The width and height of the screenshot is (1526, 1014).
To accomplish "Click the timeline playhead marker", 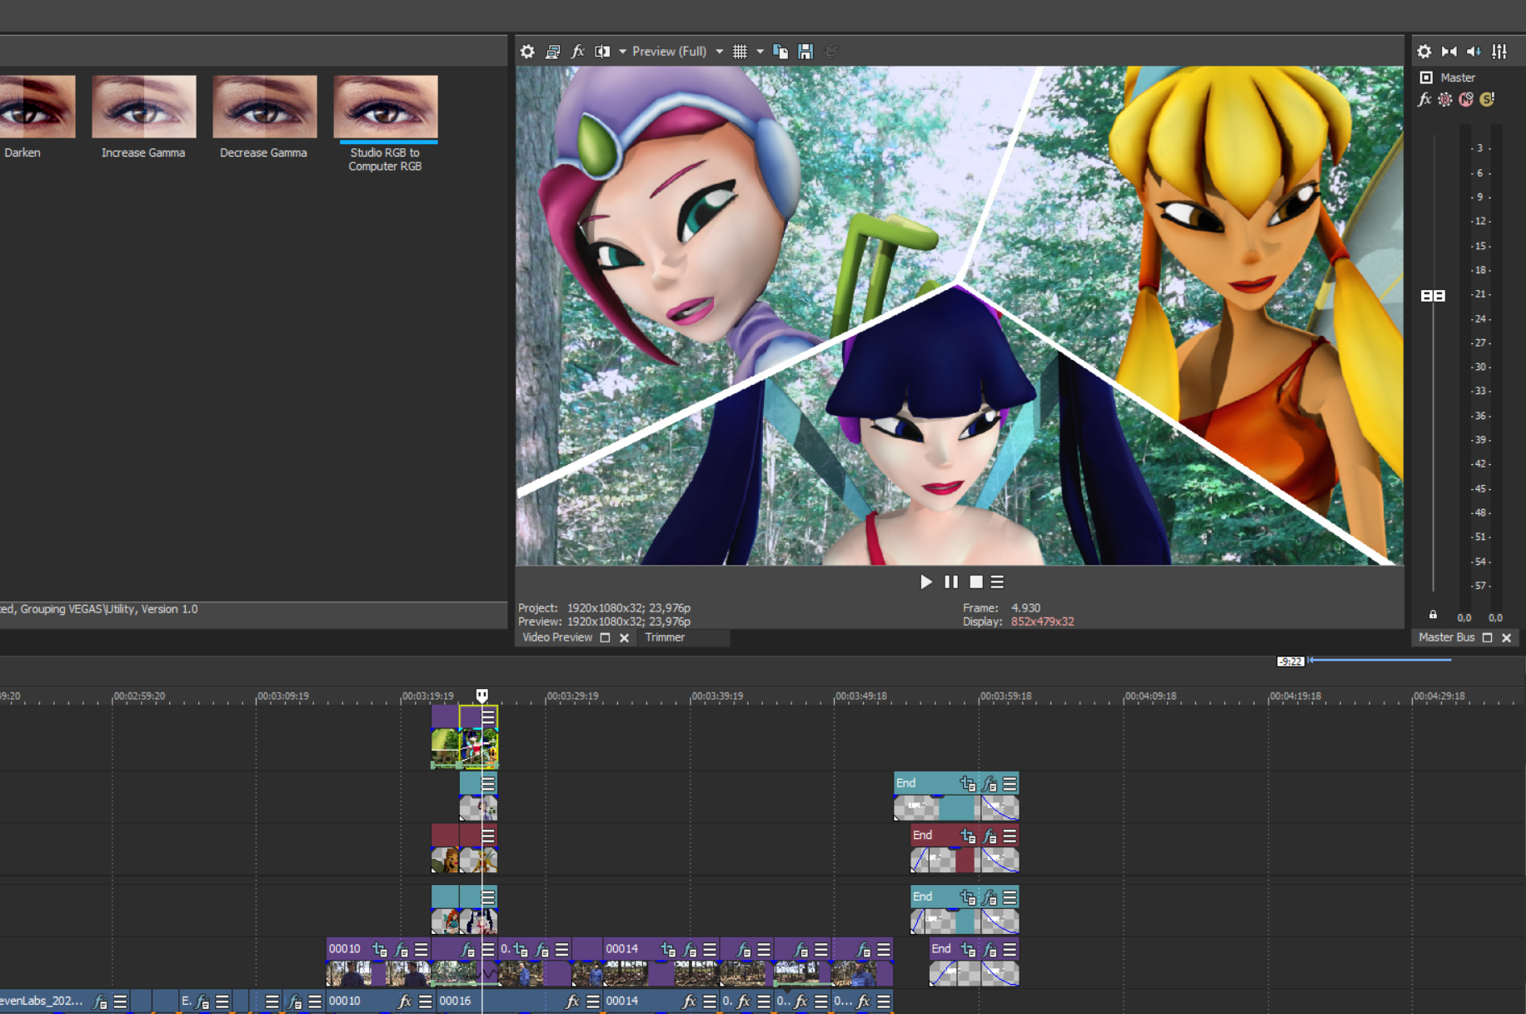I will (x=482, y=695).
